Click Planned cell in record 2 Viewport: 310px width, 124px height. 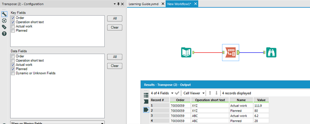coord(241,111)
